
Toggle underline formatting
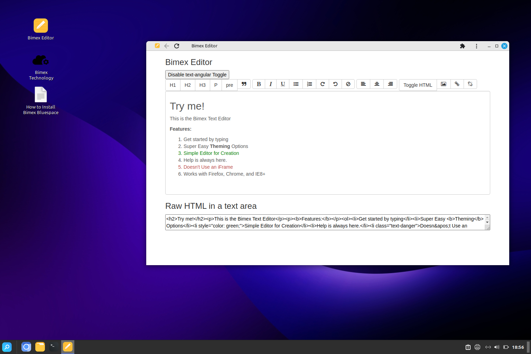click(283, 84)
